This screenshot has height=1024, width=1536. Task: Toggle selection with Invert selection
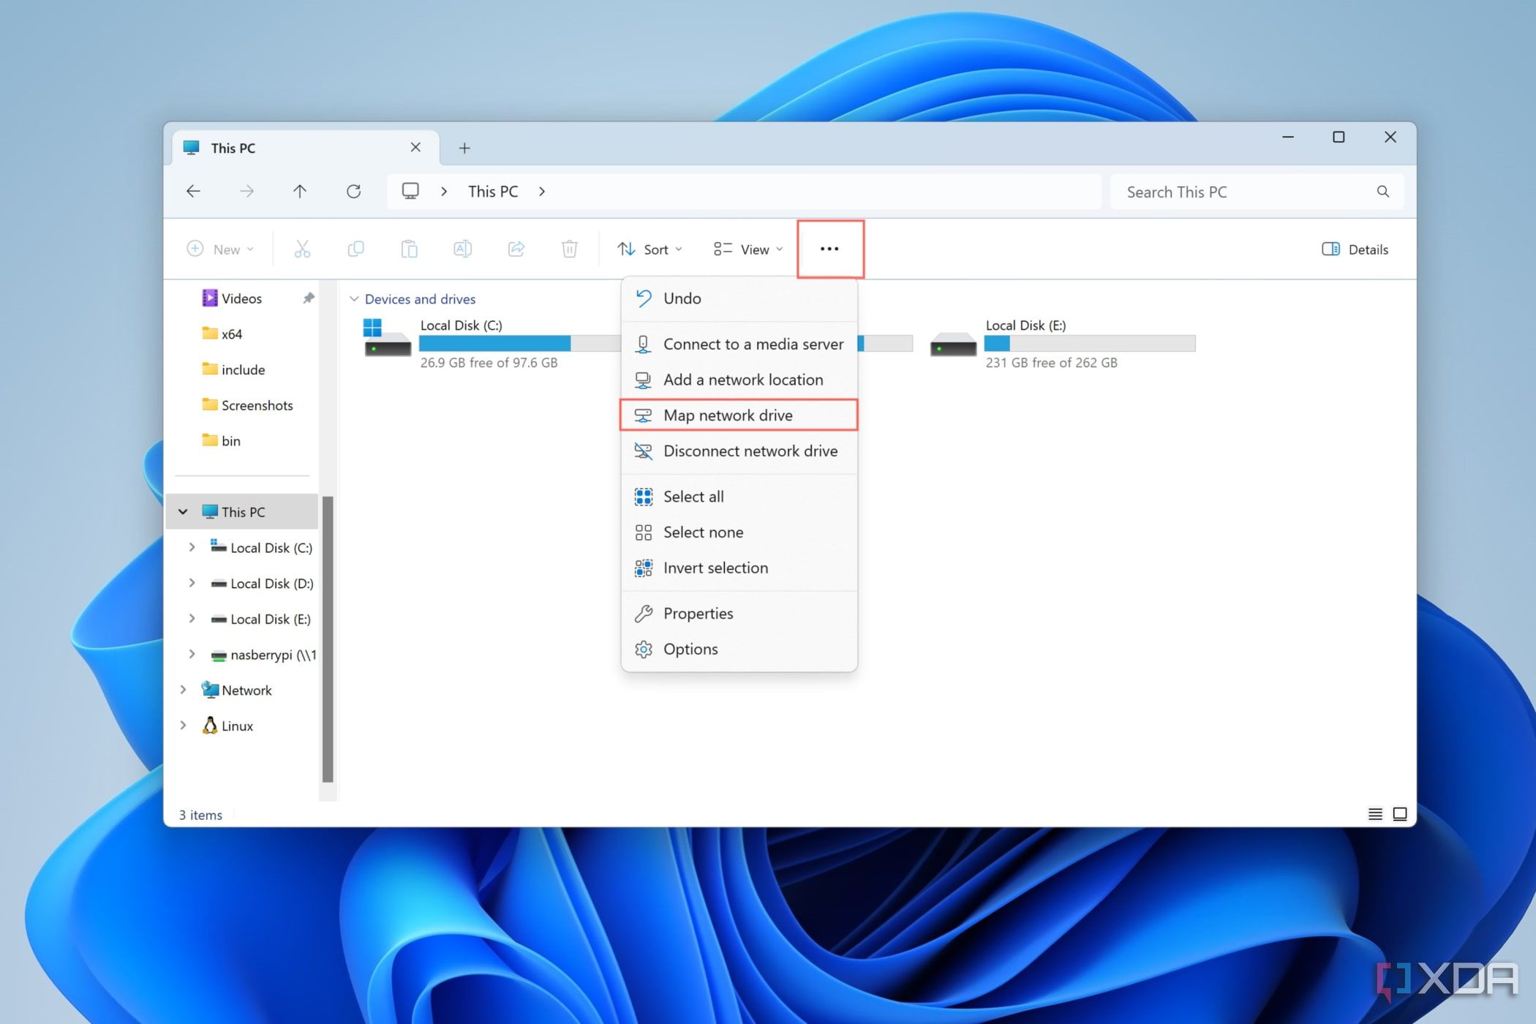coord(715,567)
